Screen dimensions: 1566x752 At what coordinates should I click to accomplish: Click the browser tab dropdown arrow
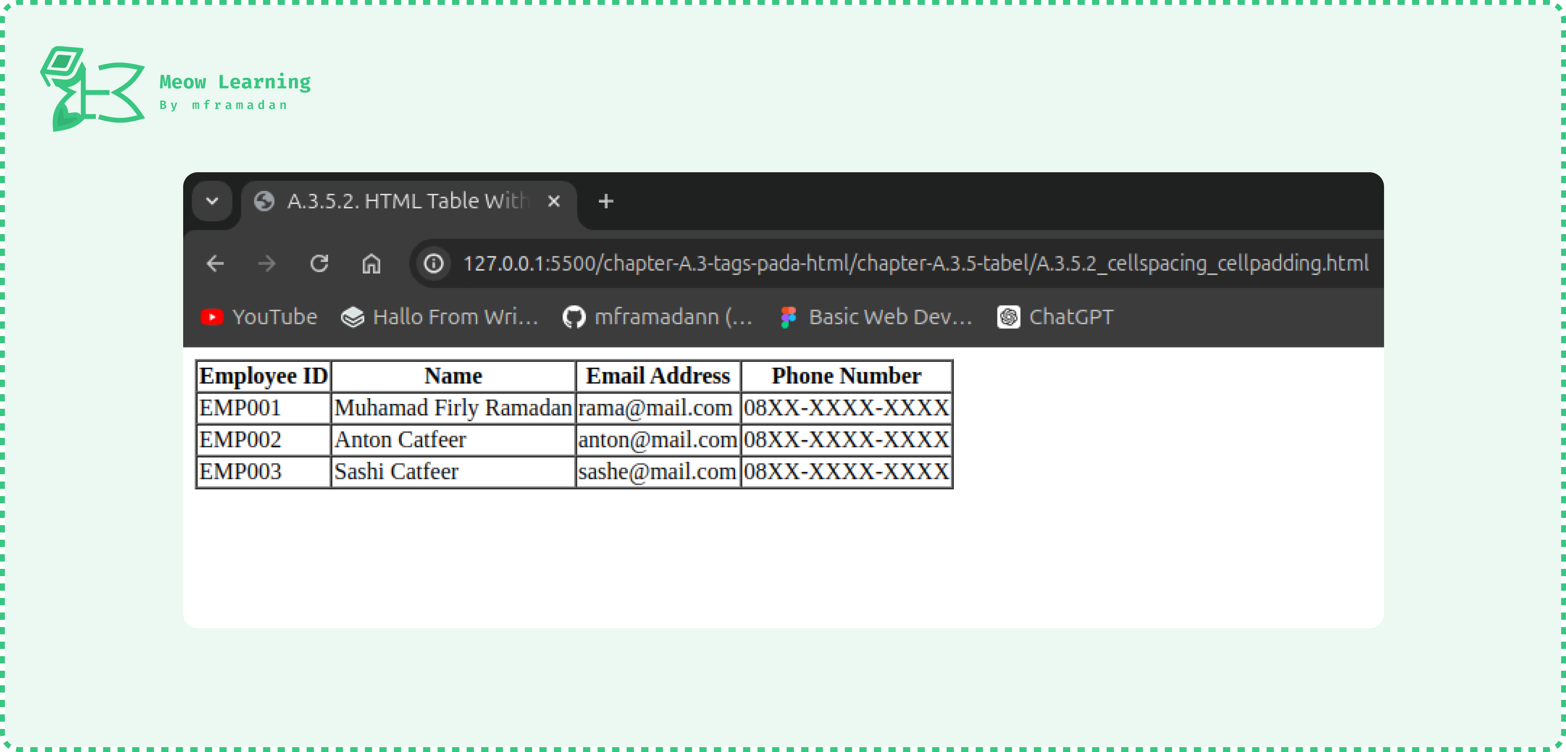point(213,201)
